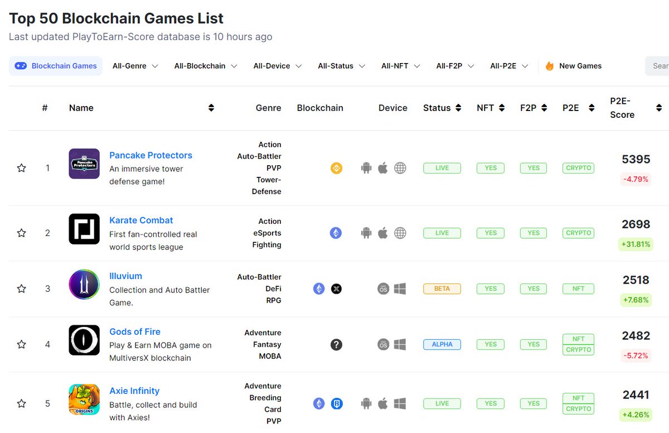Open Axie Infinity game link

pyautogui.click(x=134, y=391)
